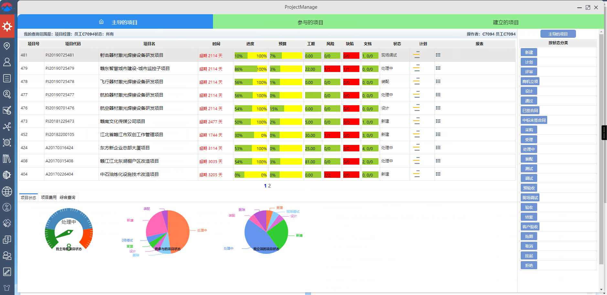Open plan icon for project 481
This screenshot has height=295, width=607.
point(417,55)
